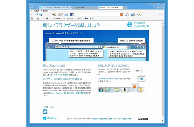Click the 選択 toolbar button
Screen dimensions: 194x127
tap(45, 11)
